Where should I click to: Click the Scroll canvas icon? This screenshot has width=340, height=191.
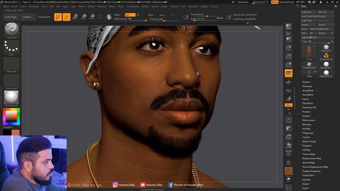pyautogui.click(x=288, y=39)
